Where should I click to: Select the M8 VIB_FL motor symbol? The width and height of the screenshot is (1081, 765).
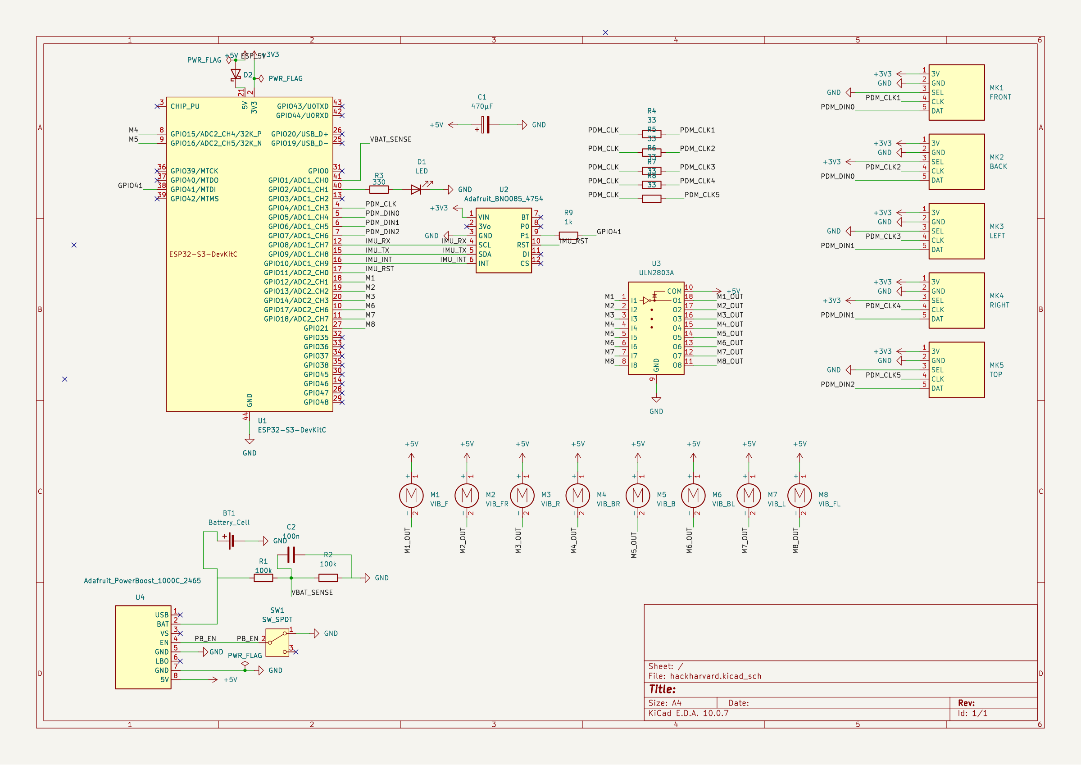799,495
